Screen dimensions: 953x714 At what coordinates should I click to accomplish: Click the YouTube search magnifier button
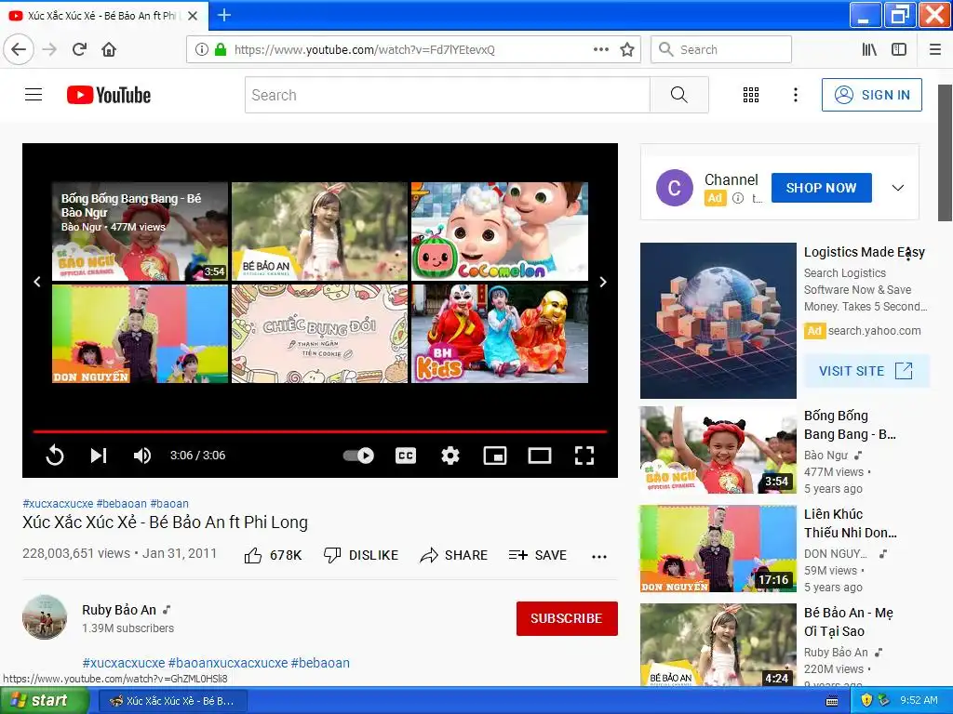point(678,95)
